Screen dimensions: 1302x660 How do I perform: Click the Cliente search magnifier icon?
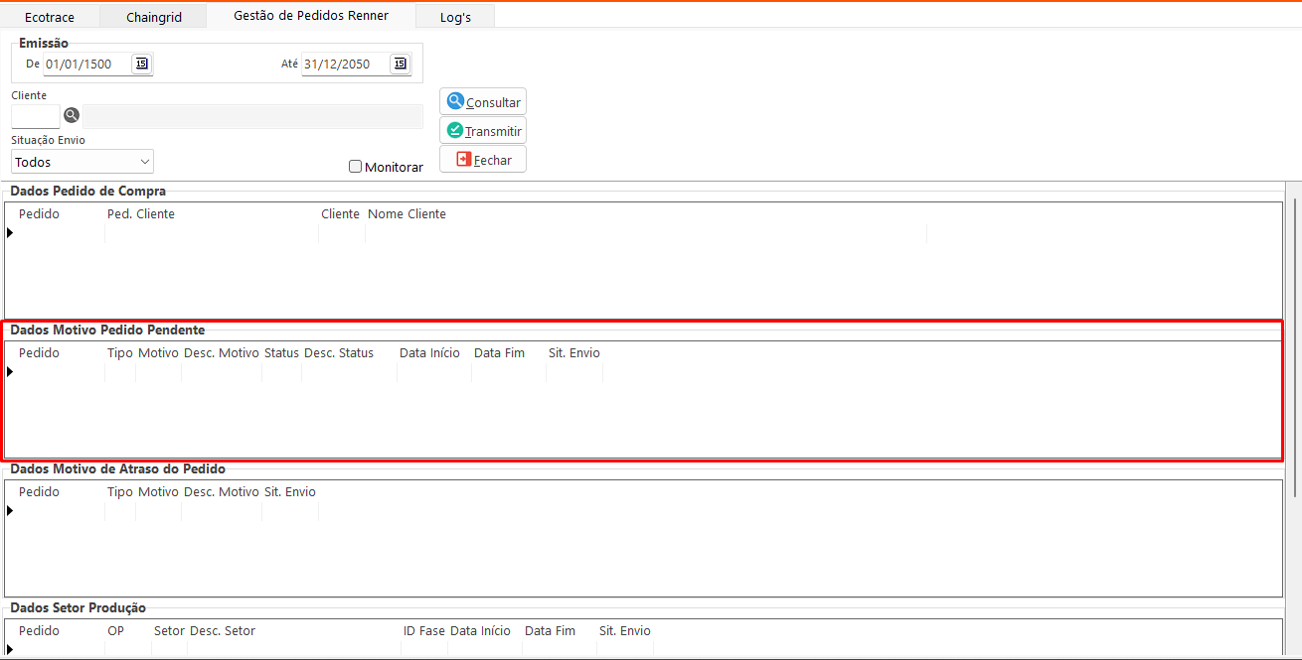[x=72, y=115]
